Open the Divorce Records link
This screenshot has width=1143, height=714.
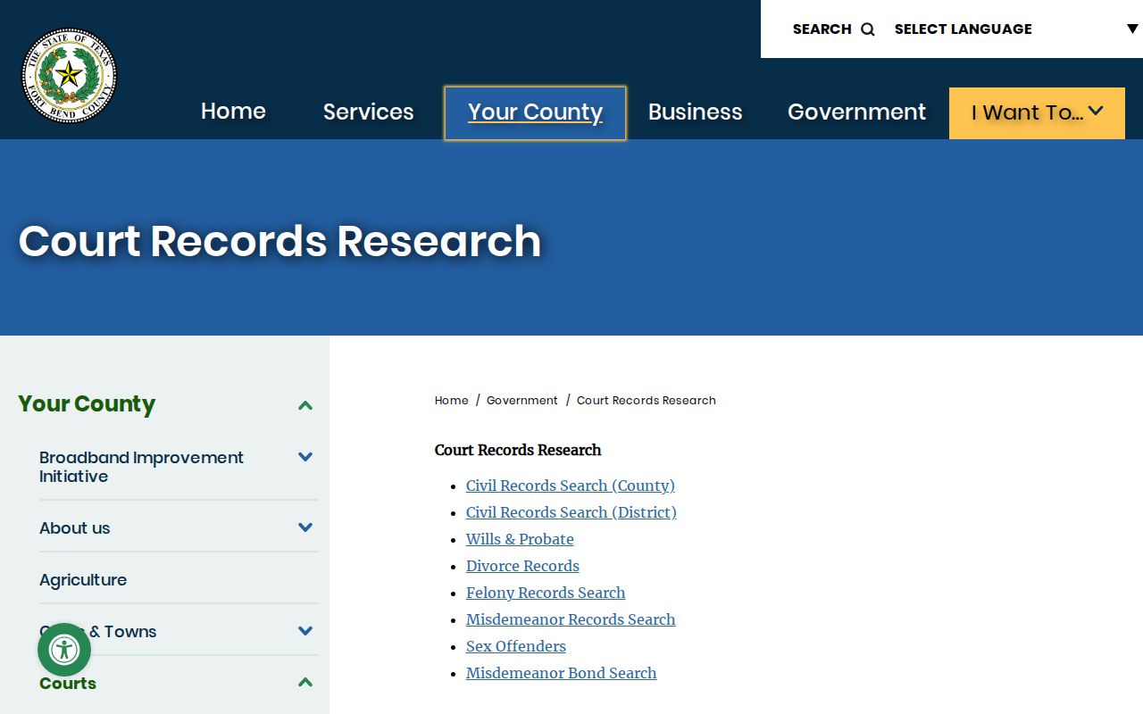pos(522,566)
